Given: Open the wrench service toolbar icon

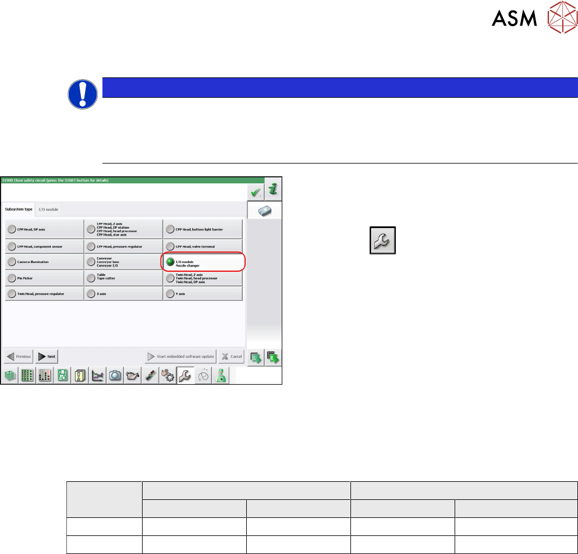Looking at the screenshot, I should tap(185, 375).
